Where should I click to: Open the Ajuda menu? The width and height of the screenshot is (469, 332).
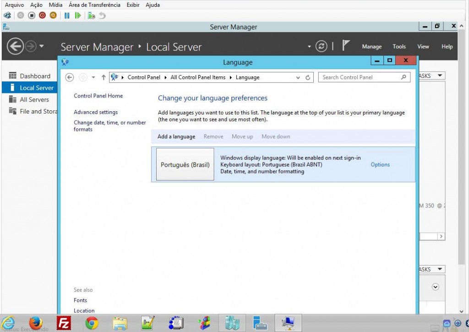pos(153,5)
